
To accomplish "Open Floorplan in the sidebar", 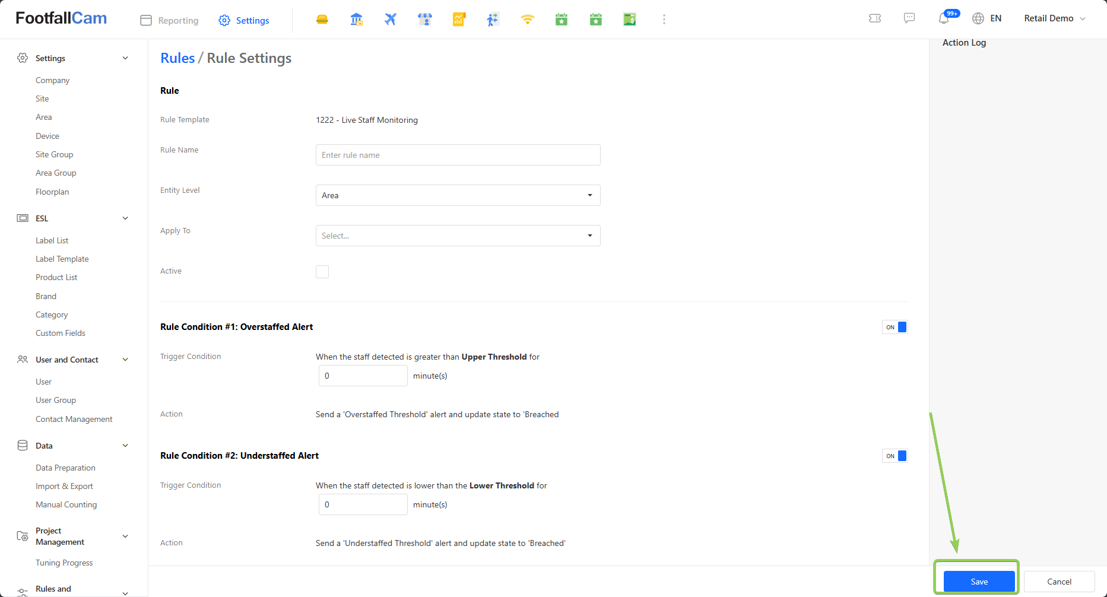I will pyautogui.click(x=52, y=192).
